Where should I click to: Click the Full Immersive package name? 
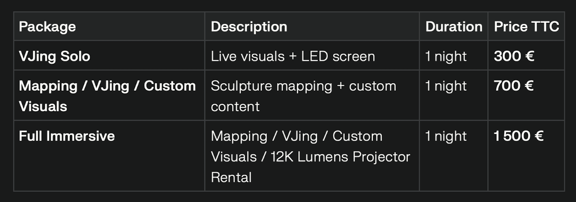(67, 136)
